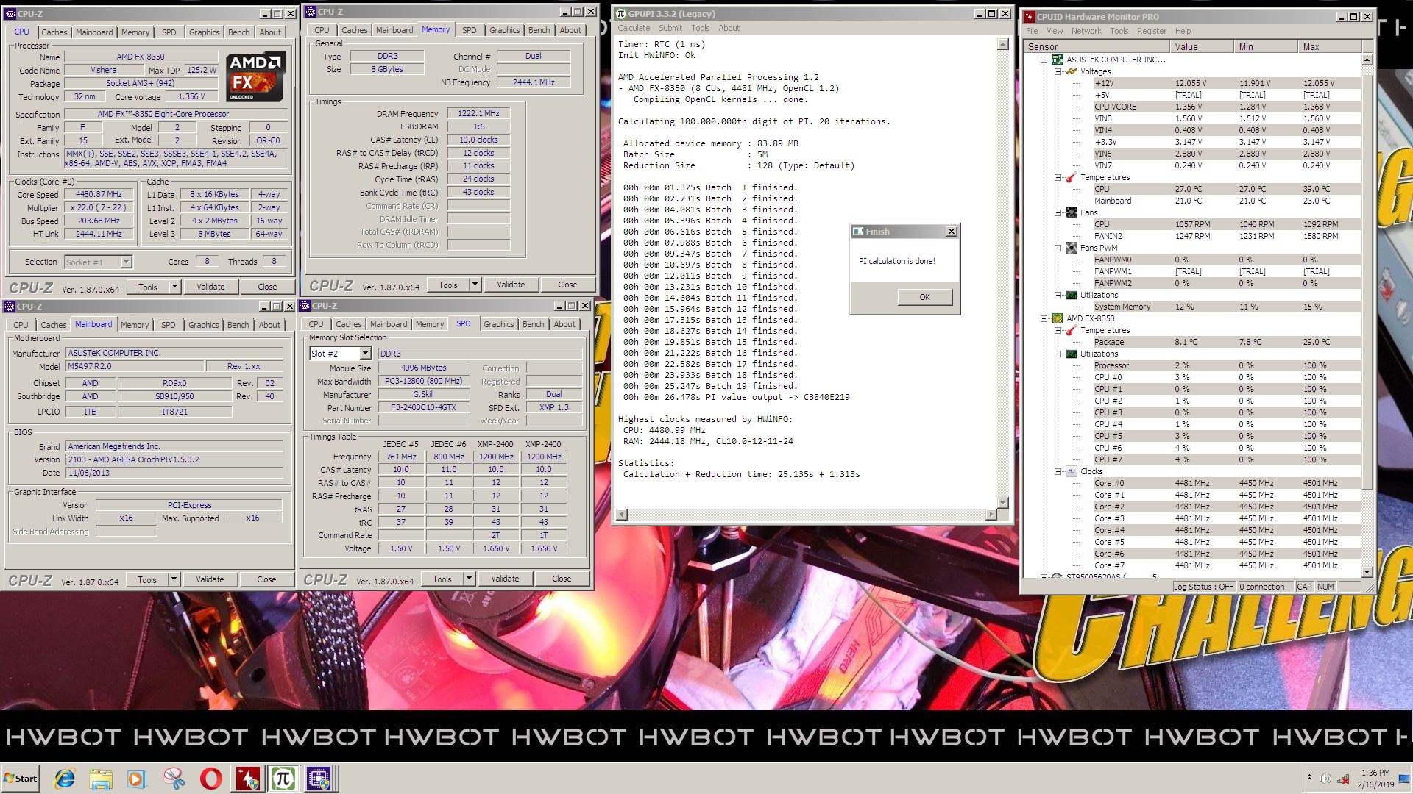This screenshot has height=794, width=1413.
Task: Click the Utilizations graph icon under ASUSTeK
Action: (x=1072, y=295)
